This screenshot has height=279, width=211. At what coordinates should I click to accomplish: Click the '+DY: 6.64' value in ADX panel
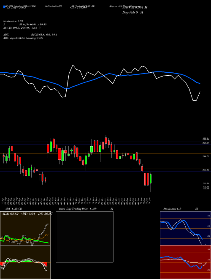coord(28,213)
